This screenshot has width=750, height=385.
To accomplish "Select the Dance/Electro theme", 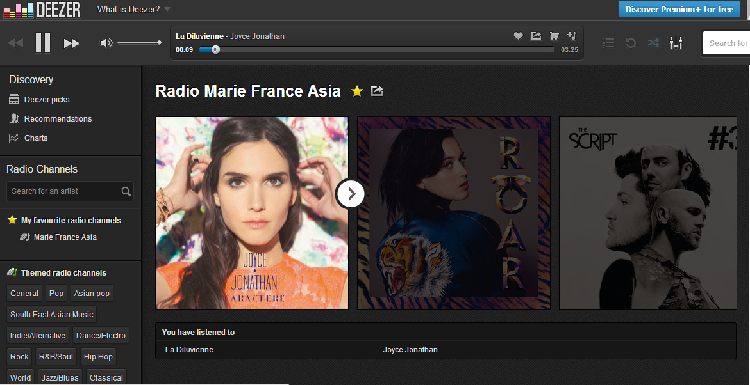I will point(101,335).
